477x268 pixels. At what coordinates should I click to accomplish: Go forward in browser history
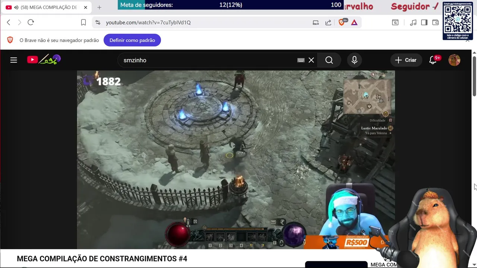19,22
